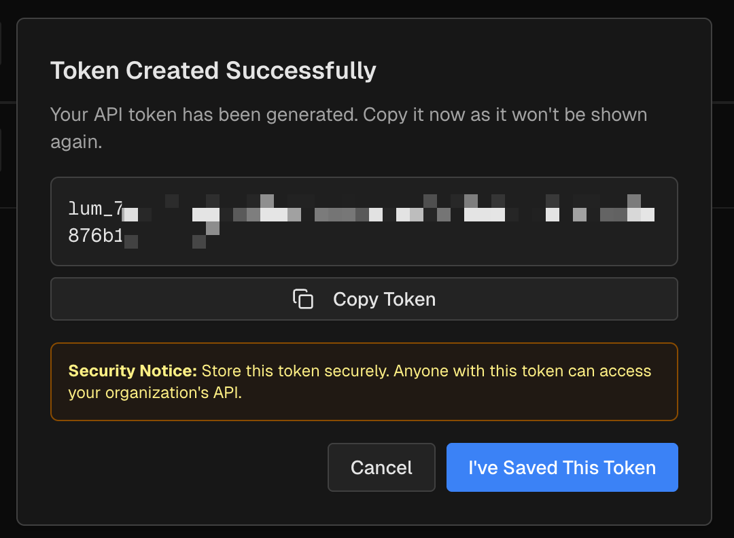This screenshot has width=734, height=538.
Task: Click the dimmed backdrop above the dialog
Action: (x=367, y=8)
